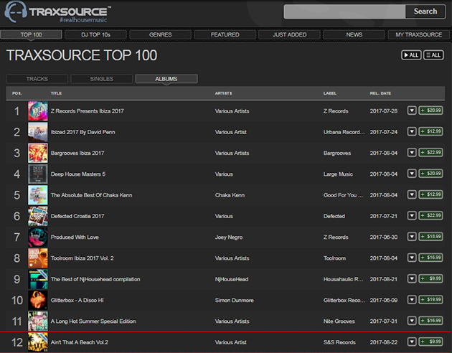Viewport: 452px width, 353px height.
Task: Expand dropdown arrow for Glitterbox - A Disco Hi
Action: [412, 300]
